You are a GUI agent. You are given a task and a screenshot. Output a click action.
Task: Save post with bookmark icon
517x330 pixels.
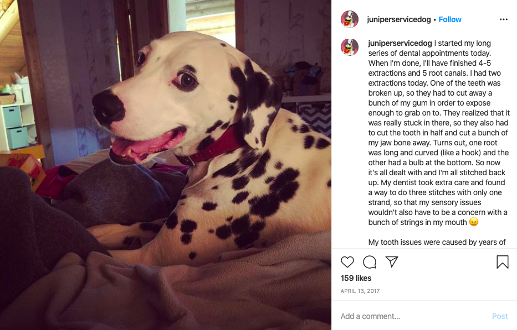(503, 262)
